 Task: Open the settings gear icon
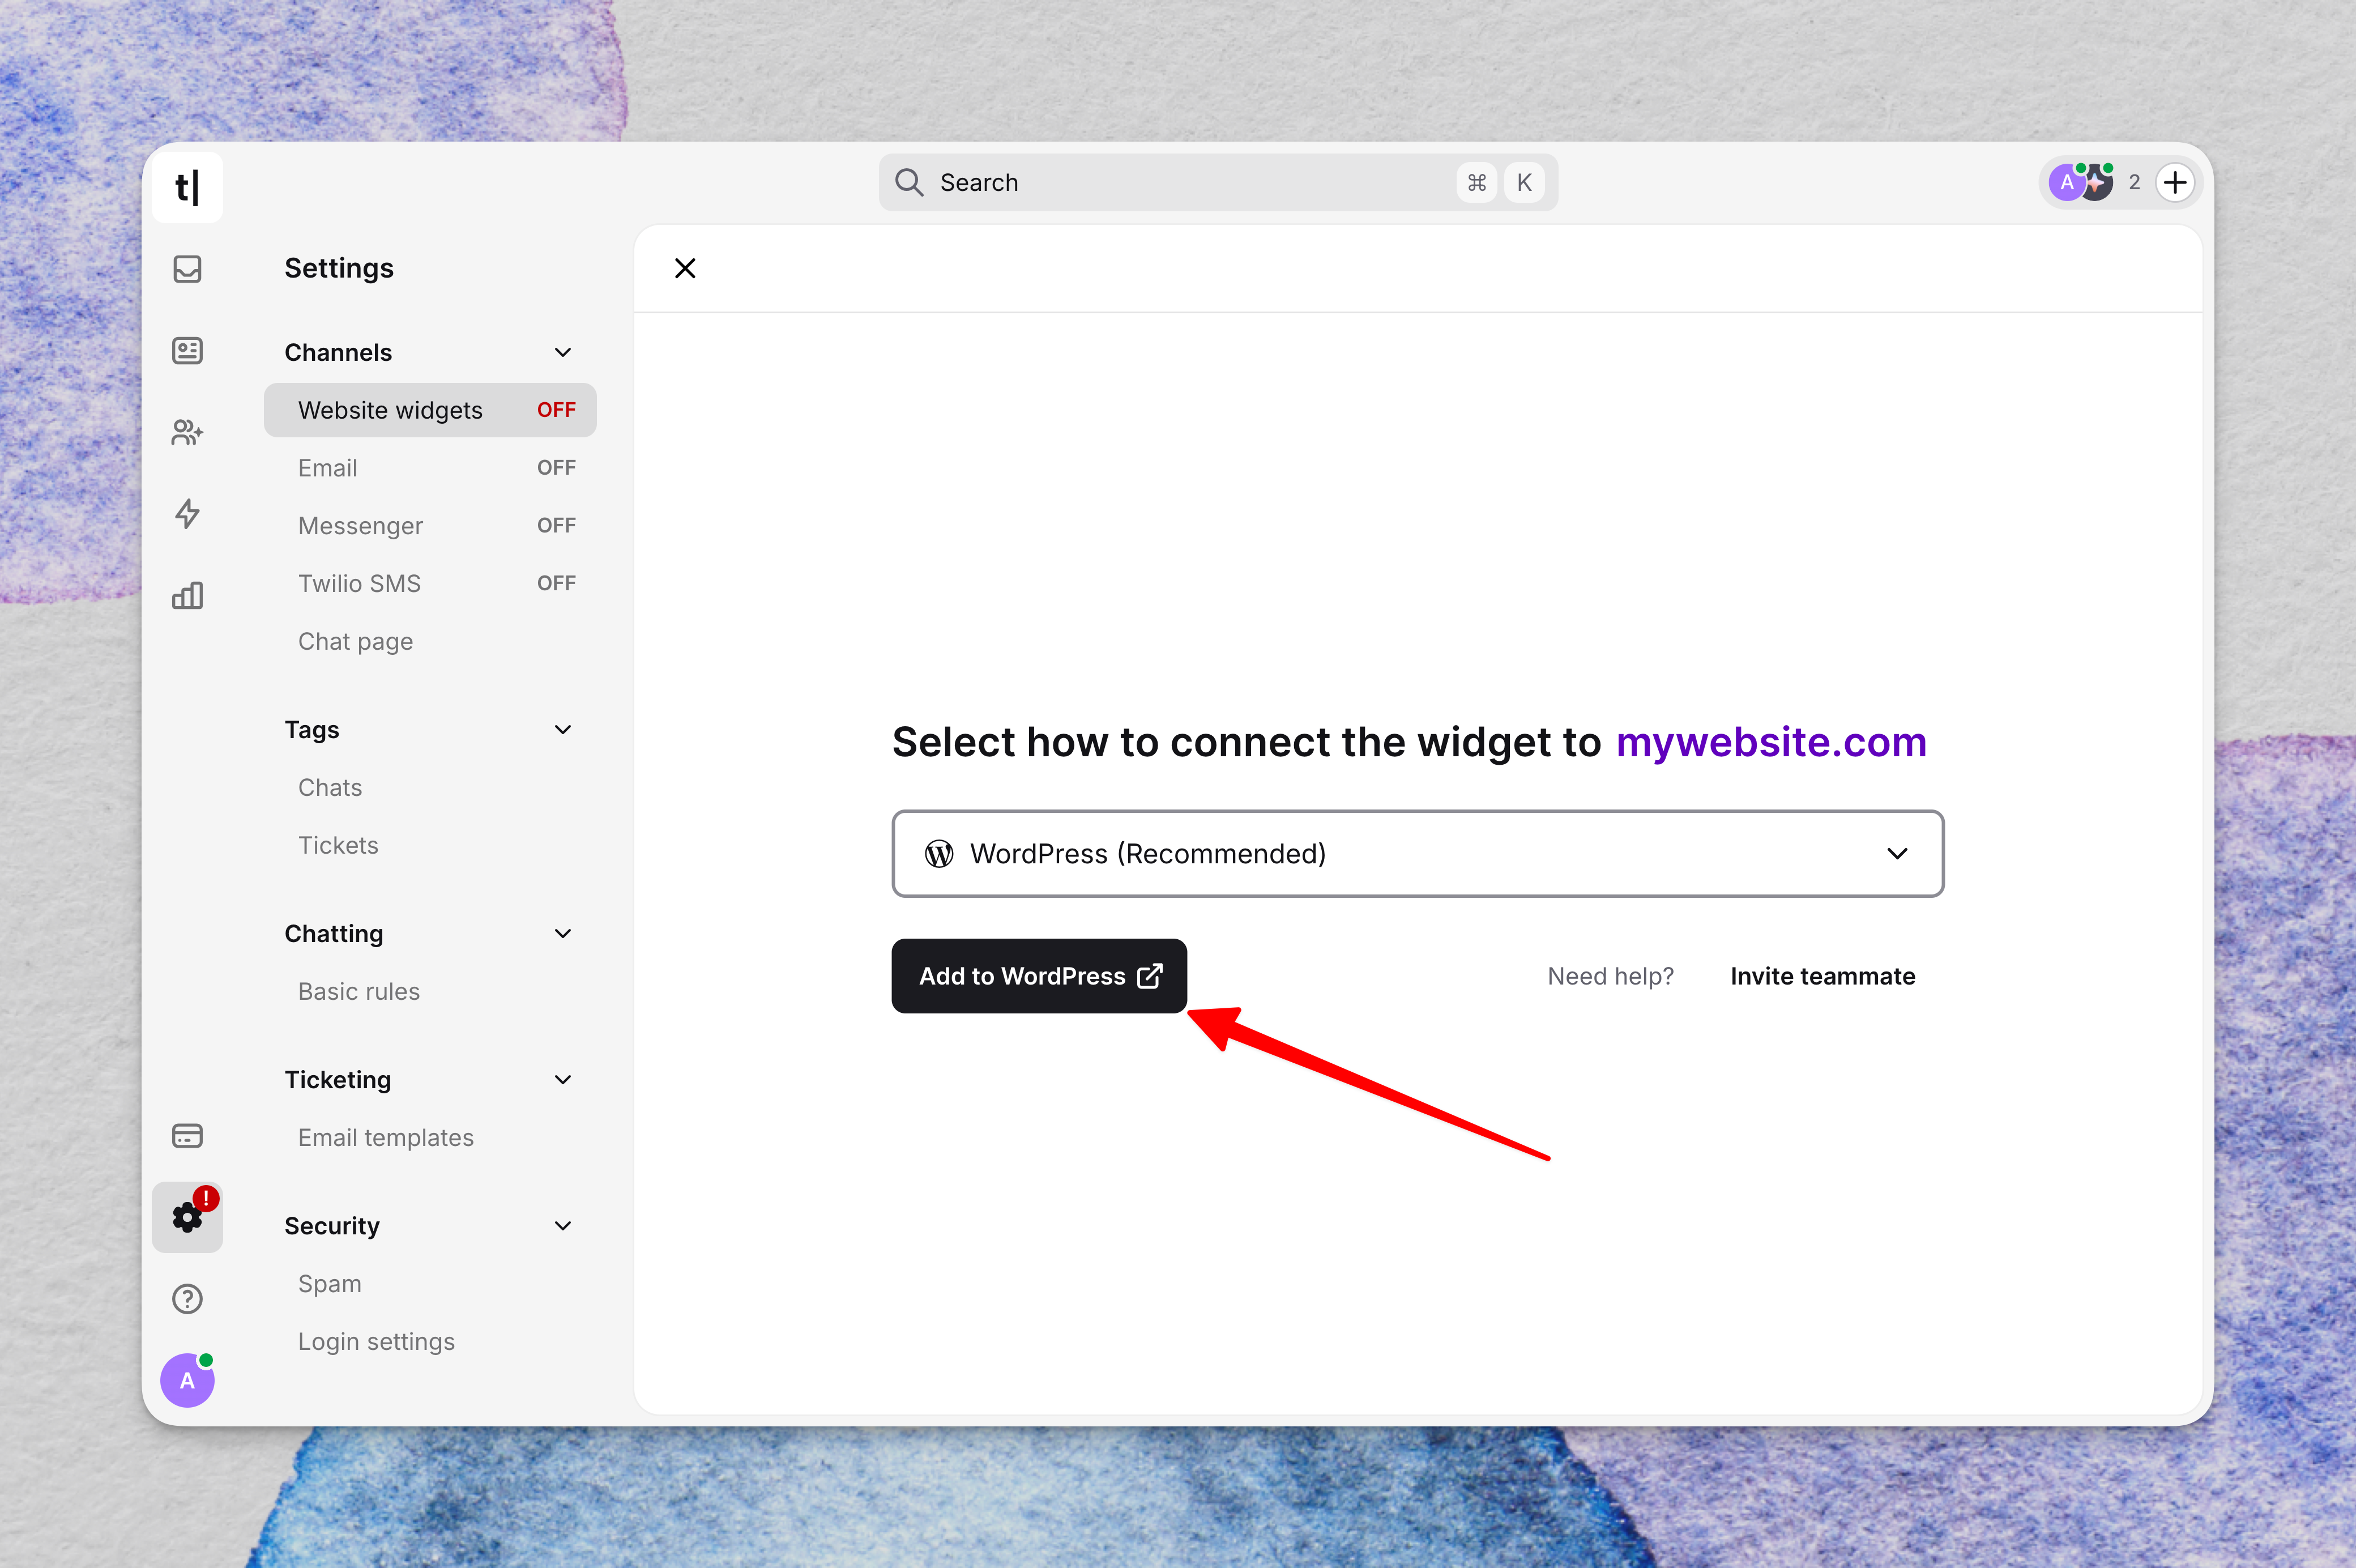187,1217
